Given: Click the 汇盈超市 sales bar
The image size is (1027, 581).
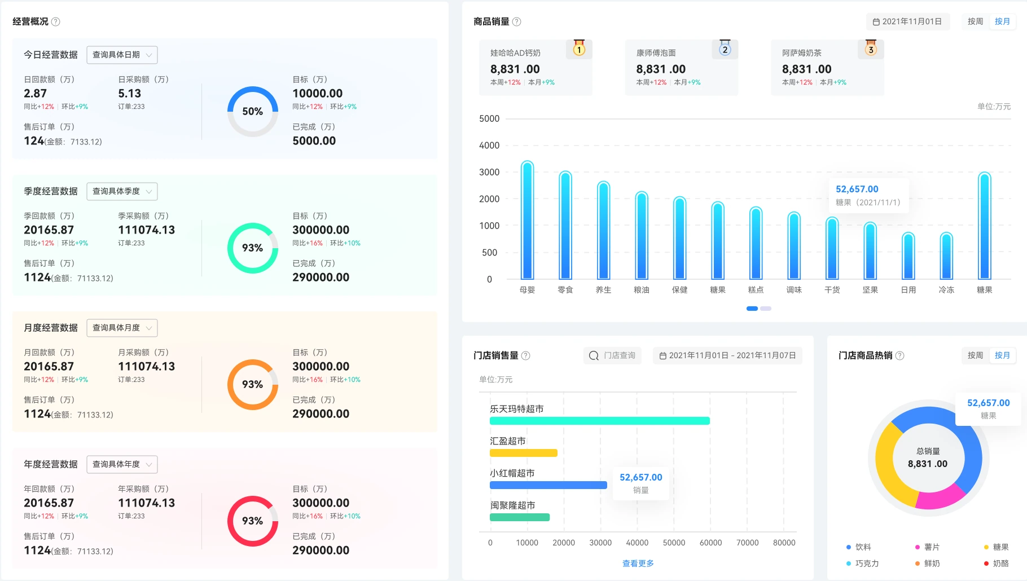Looking at the screenshot, I should 524,453.
